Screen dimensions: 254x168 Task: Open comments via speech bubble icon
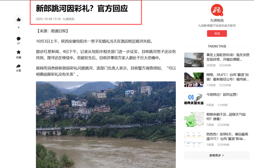(19, 39)
